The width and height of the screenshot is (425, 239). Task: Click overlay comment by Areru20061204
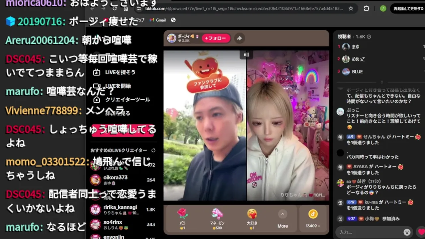coord(68,40)
